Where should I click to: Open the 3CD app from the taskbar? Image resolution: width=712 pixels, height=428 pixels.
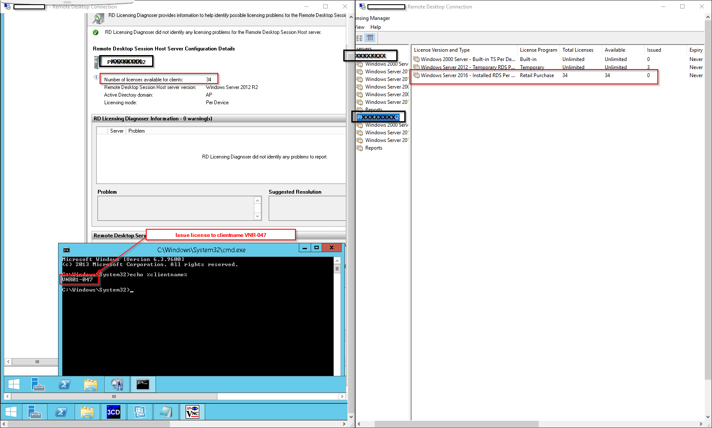[113, 412]
